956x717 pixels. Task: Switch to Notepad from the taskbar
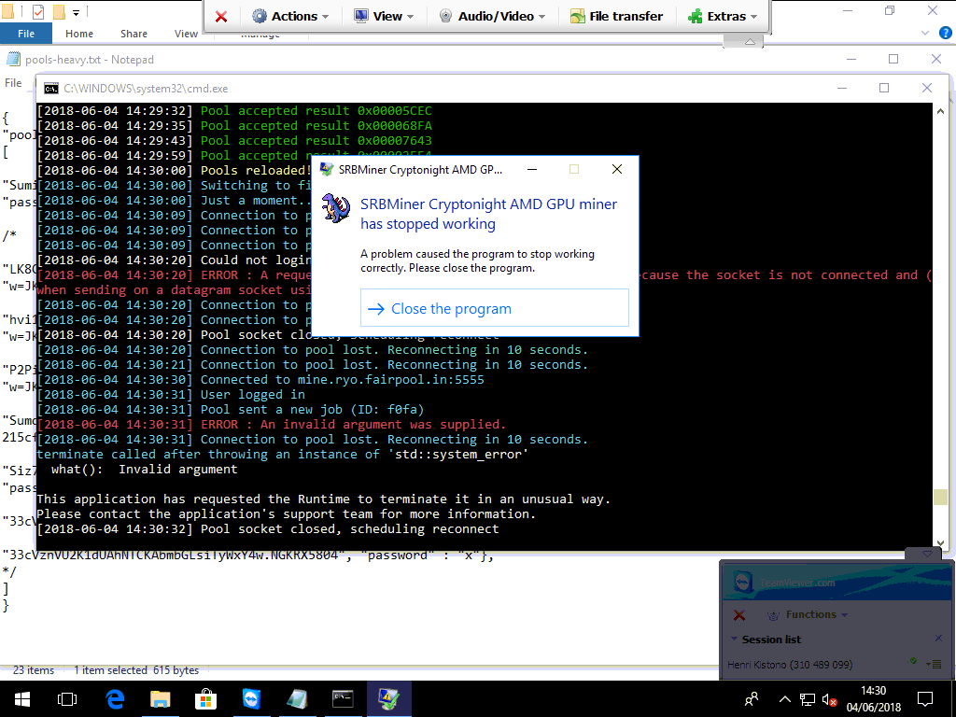[x=297, y=698]
